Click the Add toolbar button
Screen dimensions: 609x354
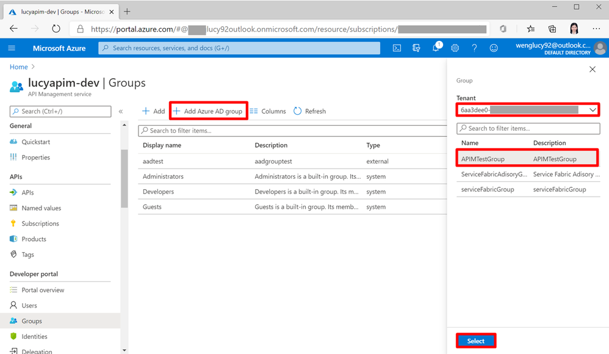pyautogui.click(x=153, y=111)
